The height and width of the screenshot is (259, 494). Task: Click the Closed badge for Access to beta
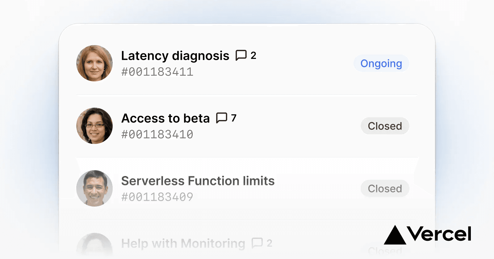(385, 126)
